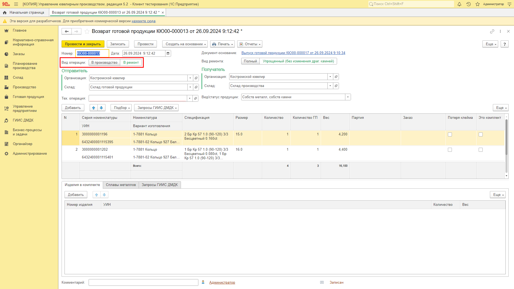Open sender warehouse record icon

click(x=196, y=87)
